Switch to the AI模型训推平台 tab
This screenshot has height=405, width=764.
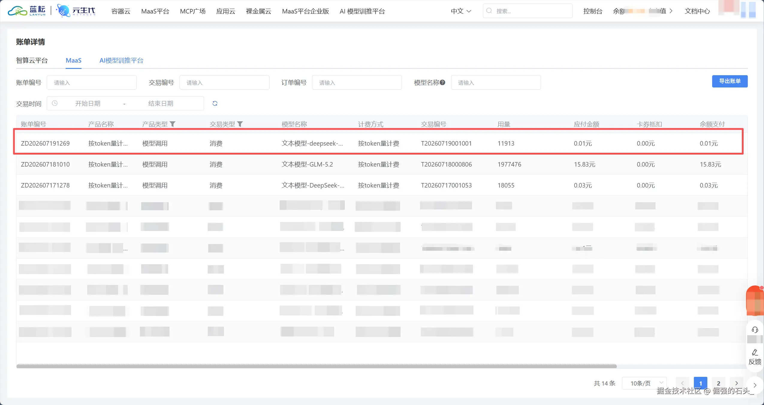pos(121,61)
